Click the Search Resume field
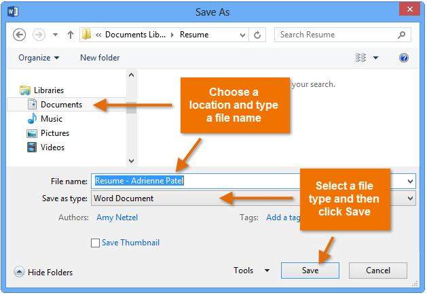Screen dimensions: 427x295 pos(343,35)
